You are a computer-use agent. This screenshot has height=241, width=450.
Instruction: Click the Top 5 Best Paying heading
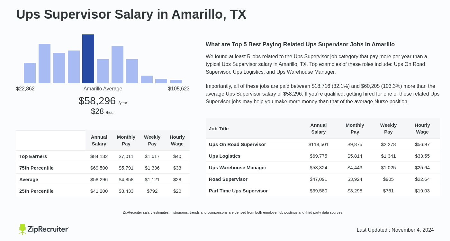(300, 44)
